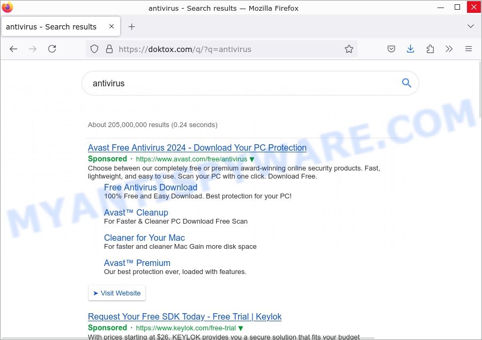Viewport: 482px width, 340px height.
Task: Click 'About 205,000,000 results' text
Action: (x=152, y=125)
